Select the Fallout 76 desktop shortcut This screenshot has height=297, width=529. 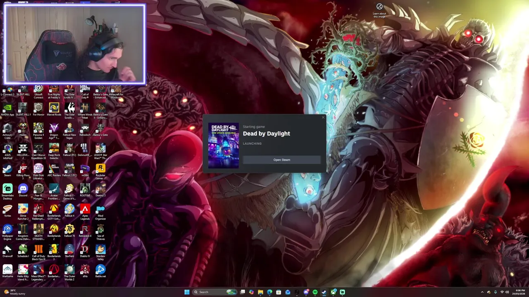pyautogui.click(x=69, y=231)
